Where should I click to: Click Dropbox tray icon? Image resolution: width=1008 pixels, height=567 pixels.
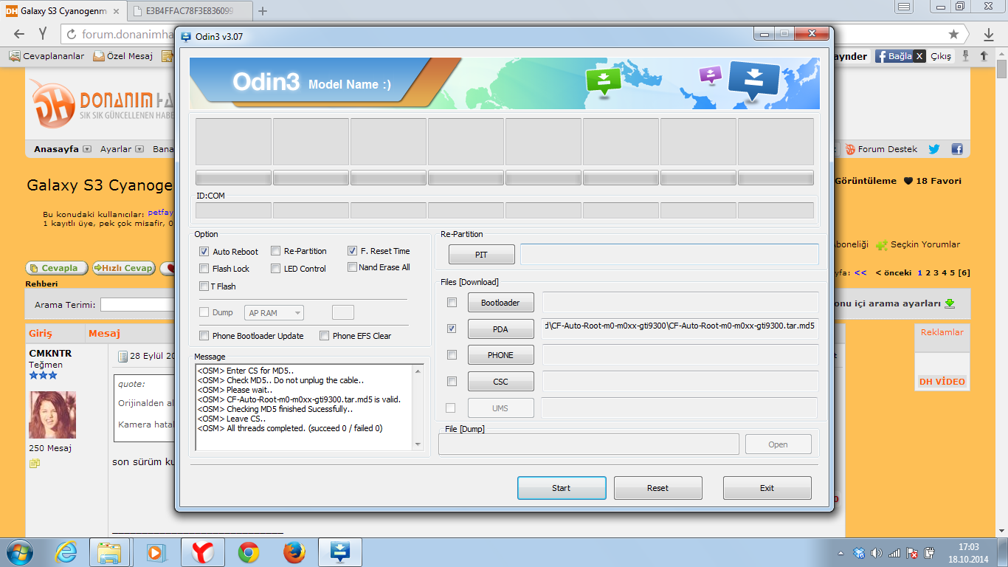tap(859, 553)
